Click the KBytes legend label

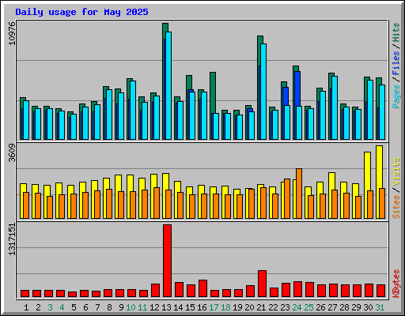(x=396, y=284)
